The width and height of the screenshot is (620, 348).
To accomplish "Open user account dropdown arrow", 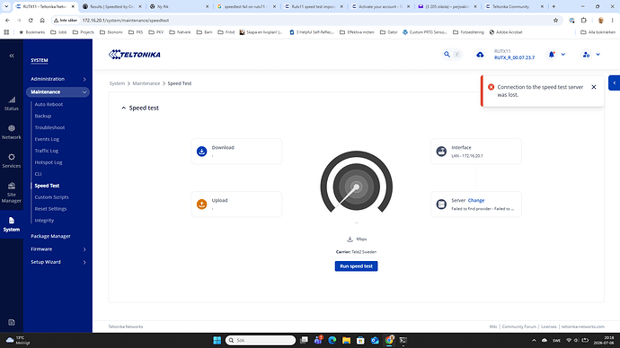I will click(x=598, y=55).
